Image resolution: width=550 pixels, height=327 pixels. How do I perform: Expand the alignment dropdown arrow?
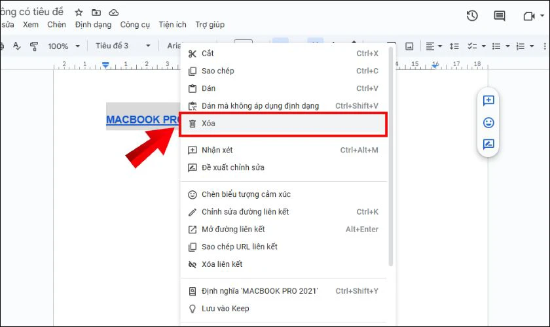tap(440, 46)
